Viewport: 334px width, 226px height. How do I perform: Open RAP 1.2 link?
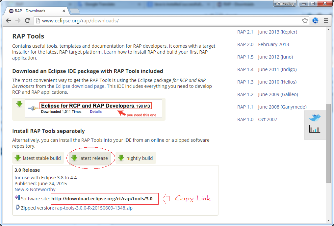tap(245, 94)
